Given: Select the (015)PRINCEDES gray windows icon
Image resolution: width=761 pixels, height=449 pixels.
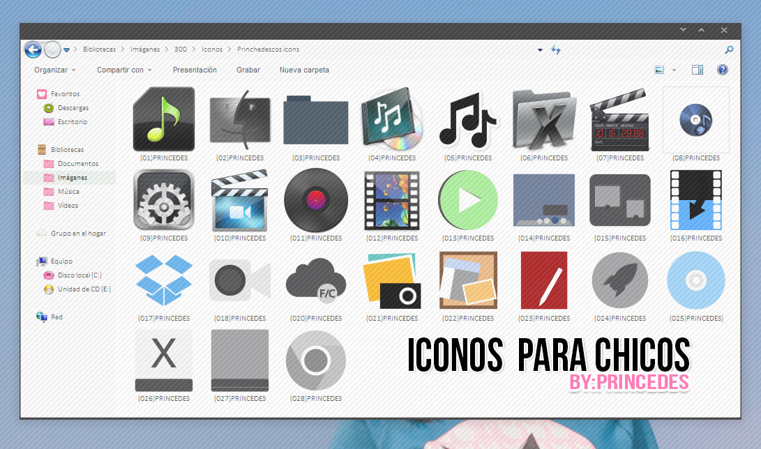Looking at the screenshot, I should point(620,200).
